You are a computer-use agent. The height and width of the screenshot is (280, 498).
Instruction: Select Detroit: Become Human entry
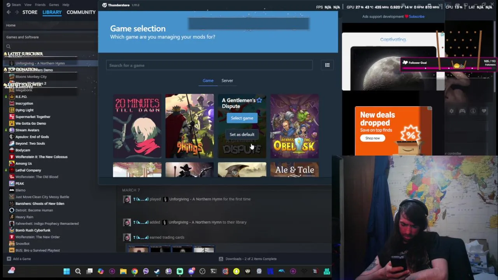[x=34, y=210]
